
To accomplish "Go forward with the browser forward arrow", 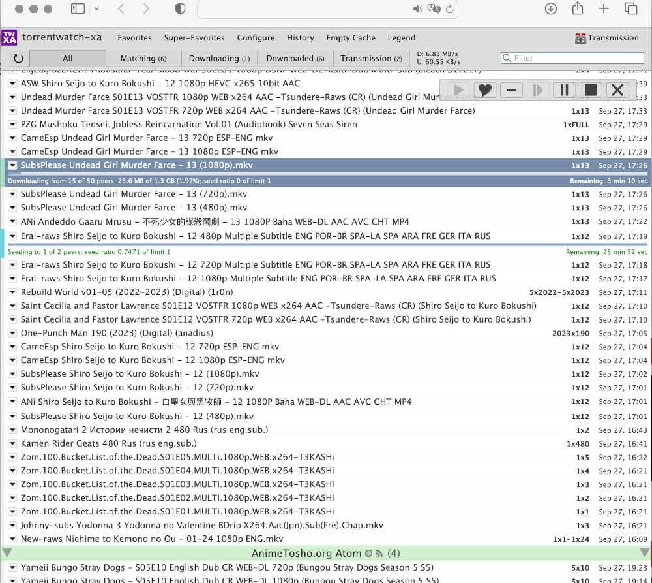I will (146, 8).
